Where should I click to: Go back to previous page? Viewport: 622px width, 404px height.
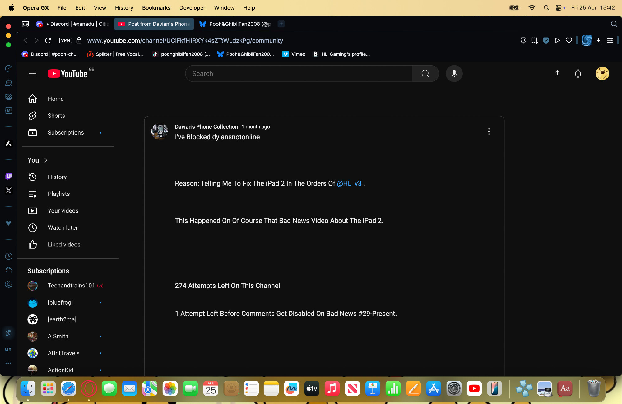pos(26,40)
